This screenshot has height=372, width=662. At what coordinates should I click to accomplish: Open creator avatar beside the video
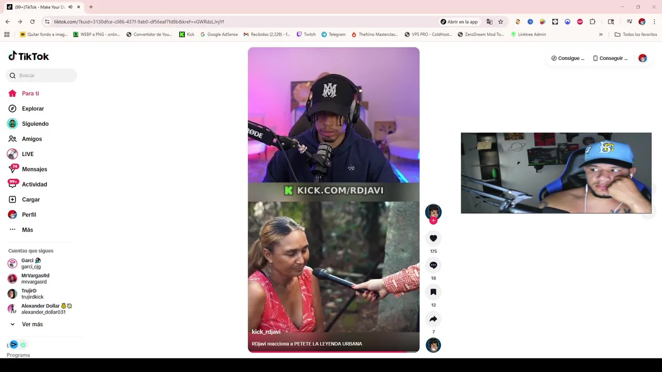433,211
